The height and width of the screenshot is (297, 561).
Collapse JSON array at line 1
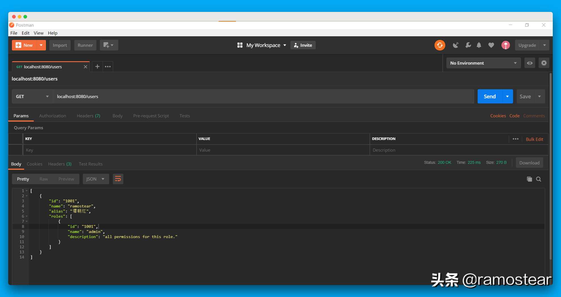(x=27, y=191)
